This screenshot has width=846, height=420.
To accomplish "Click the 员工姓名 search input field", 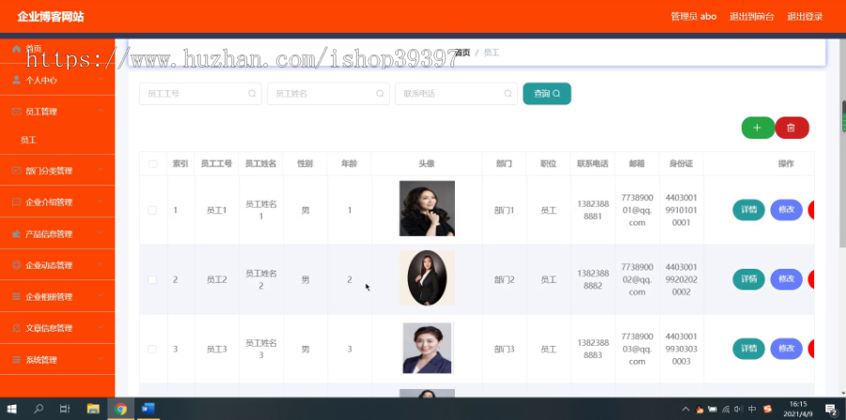I will coord(328,93).
